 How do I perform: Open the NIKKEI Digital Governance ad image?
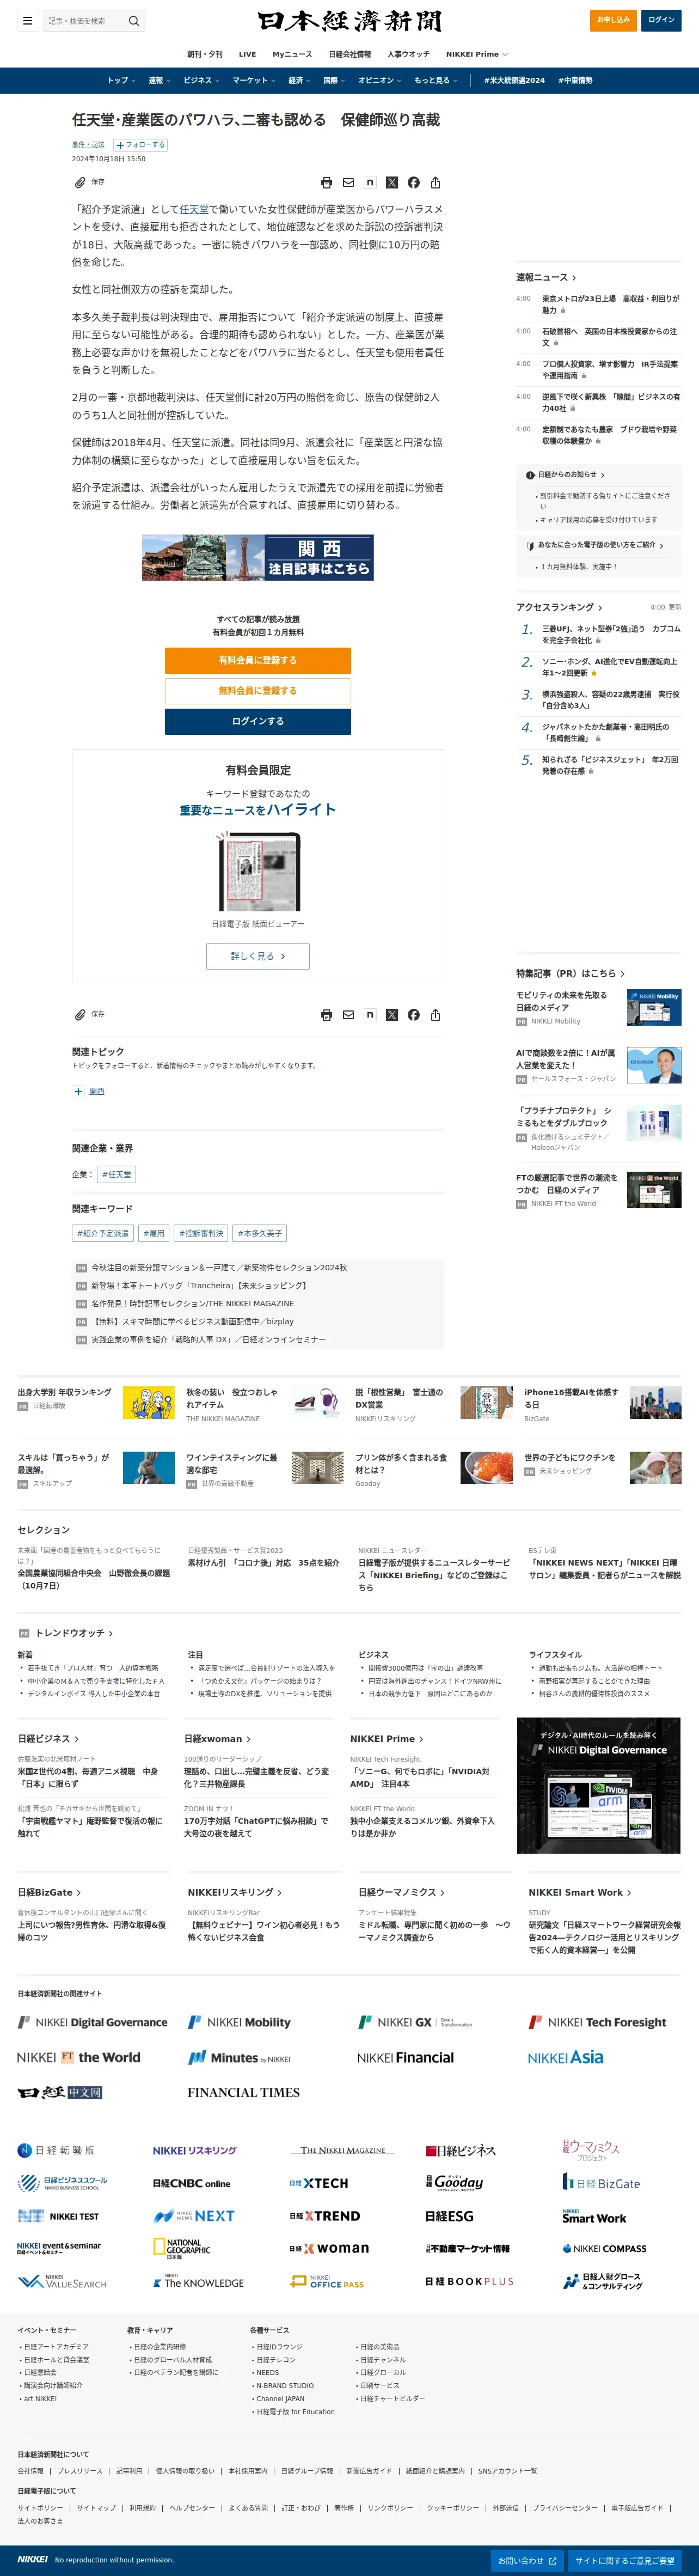599,1786
